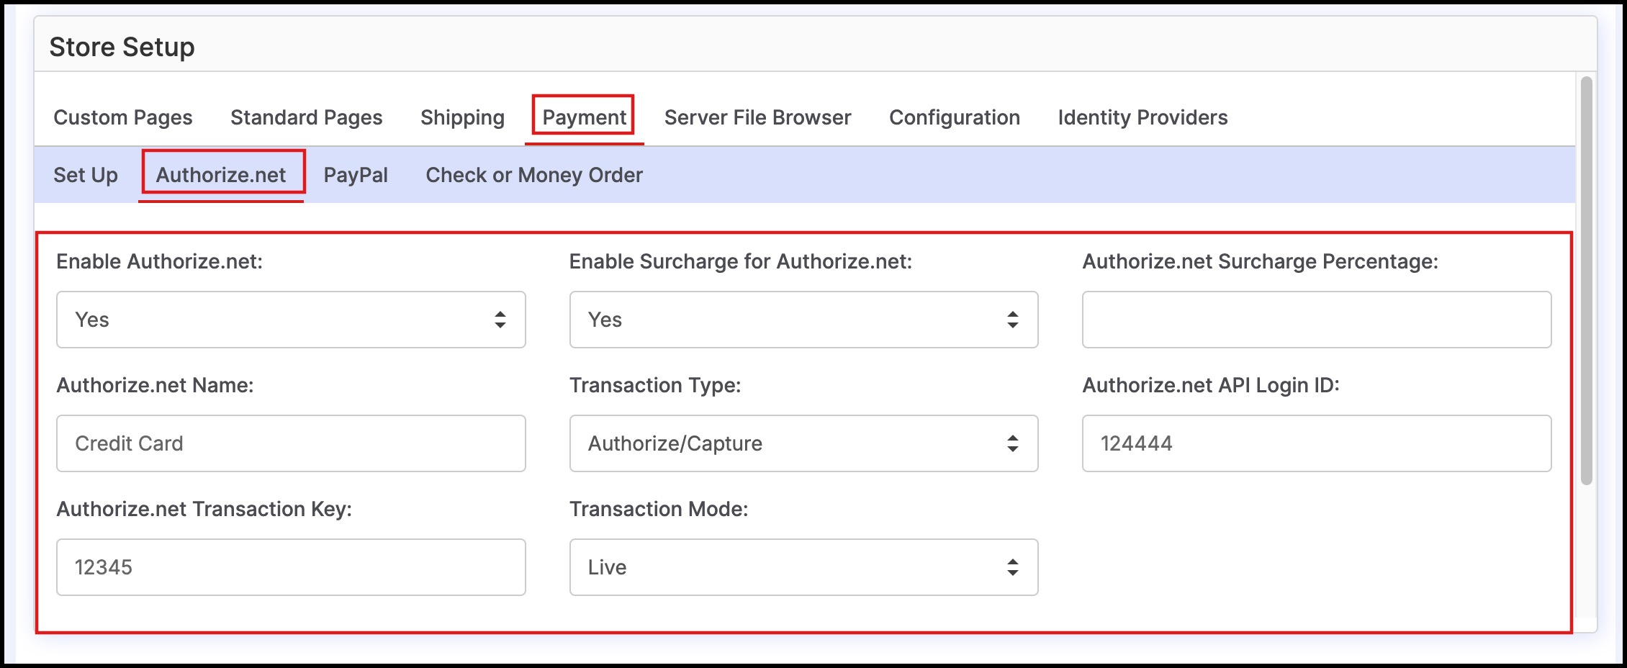Click the Transaction Key field
The width and height of the screenshot is (1627, 668).
pos(291,567)
